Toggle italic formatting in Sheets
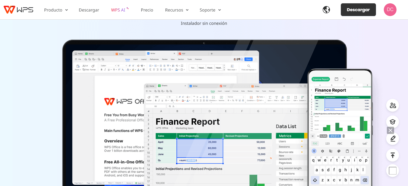The height and width of the screenshot is (186, 408). pyautogui.click(x=159, y=100)
